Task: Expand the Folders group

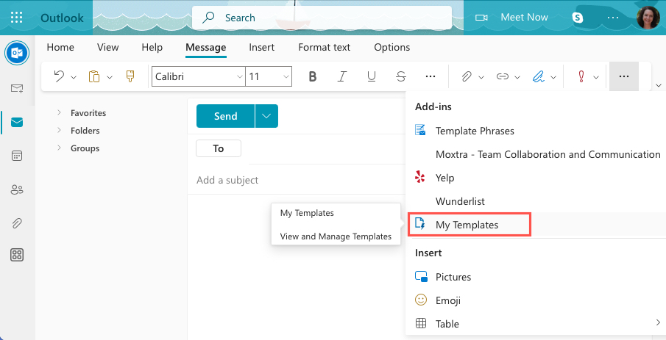Action: point(59,130)
